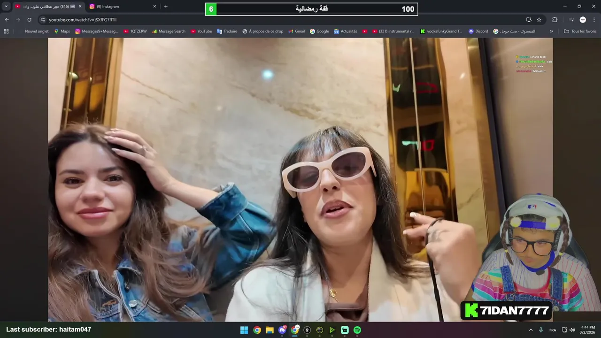Open the vodkafunkyGrand T... Kick bookmark

pyautogui.click(x=441, y=31)
